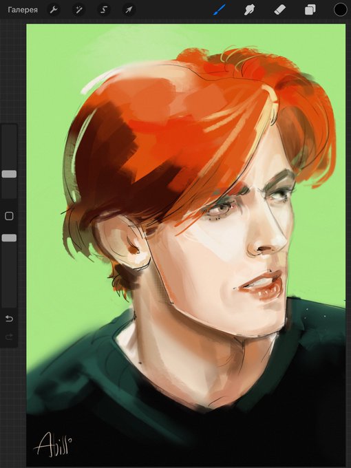Open the Actions wrench menu
The height and width of the screenshot is (468, 351).
coord(54,10)
